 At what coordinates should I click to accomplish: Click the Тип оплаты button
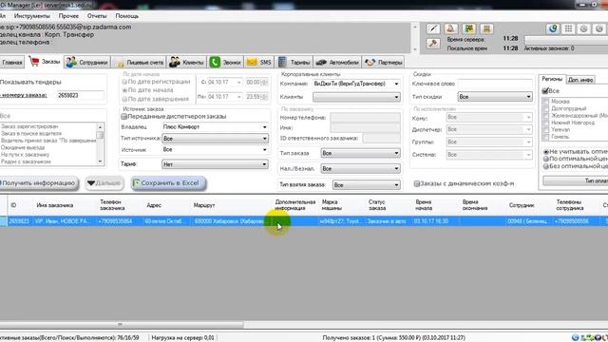point(576,180)
